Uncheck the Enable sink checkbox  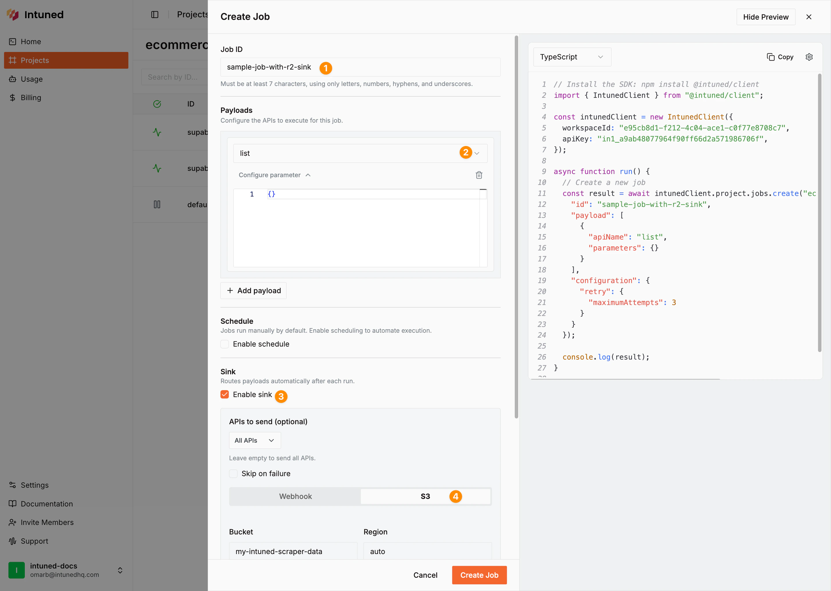click(x=225, y=394)
